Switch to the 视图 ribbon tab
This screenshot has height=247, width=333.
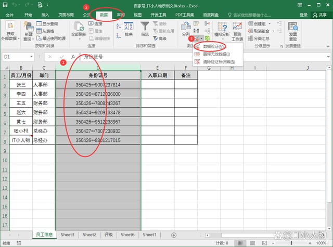click(x=137, y=15)
